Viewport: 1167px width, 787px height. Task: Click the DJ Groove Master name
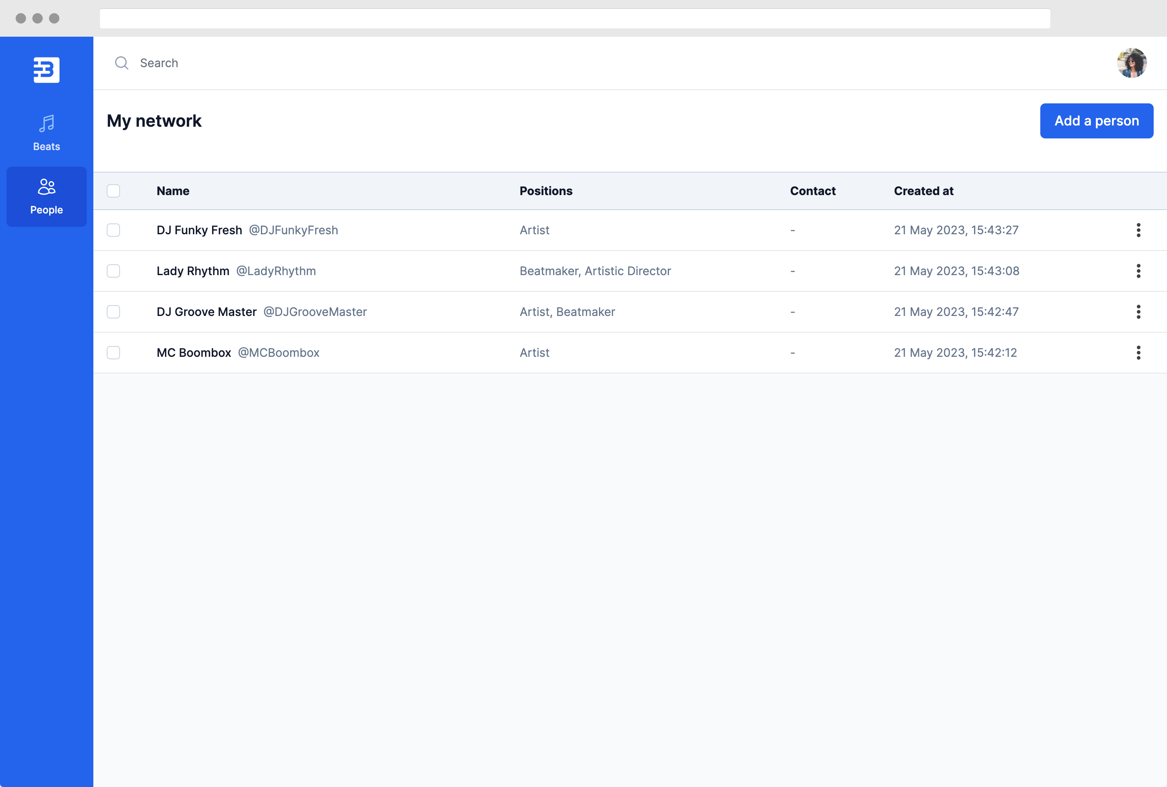click(206, 312)
